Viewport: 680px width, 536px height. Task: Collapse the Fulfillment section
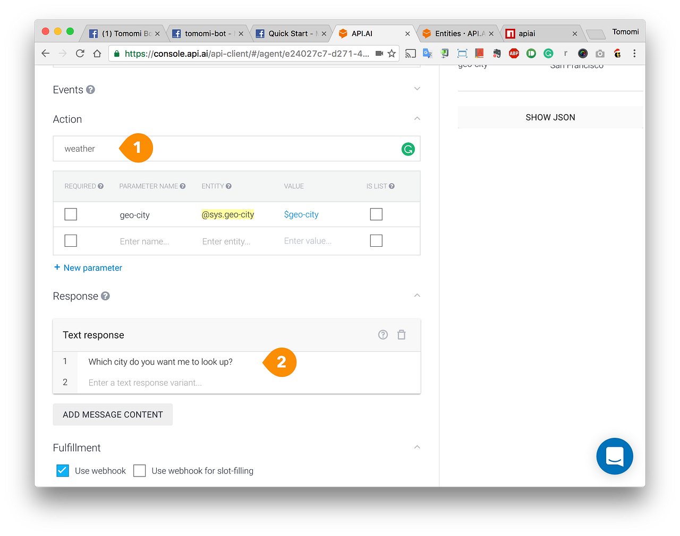[417, 447]
